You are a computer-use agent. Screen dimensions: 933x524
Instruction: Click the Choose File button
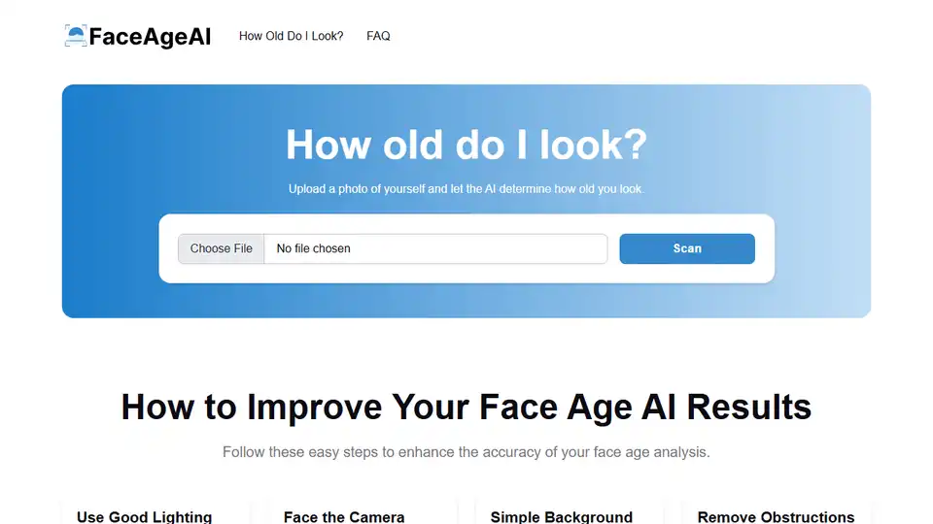tap(221, 248)
